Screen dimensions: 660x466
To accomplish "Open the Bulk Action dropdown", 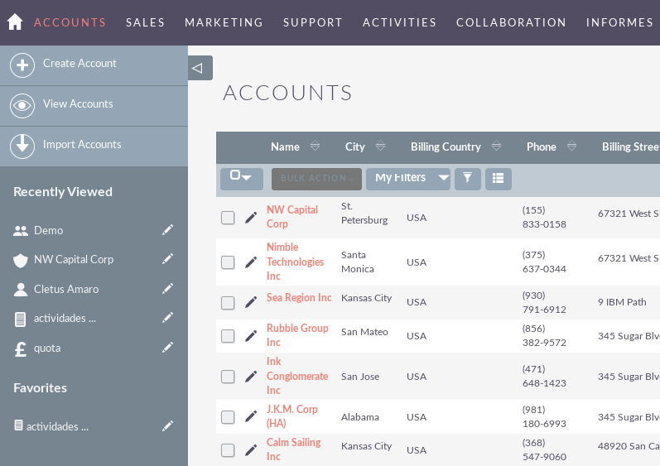I will [x=316, y=178].
